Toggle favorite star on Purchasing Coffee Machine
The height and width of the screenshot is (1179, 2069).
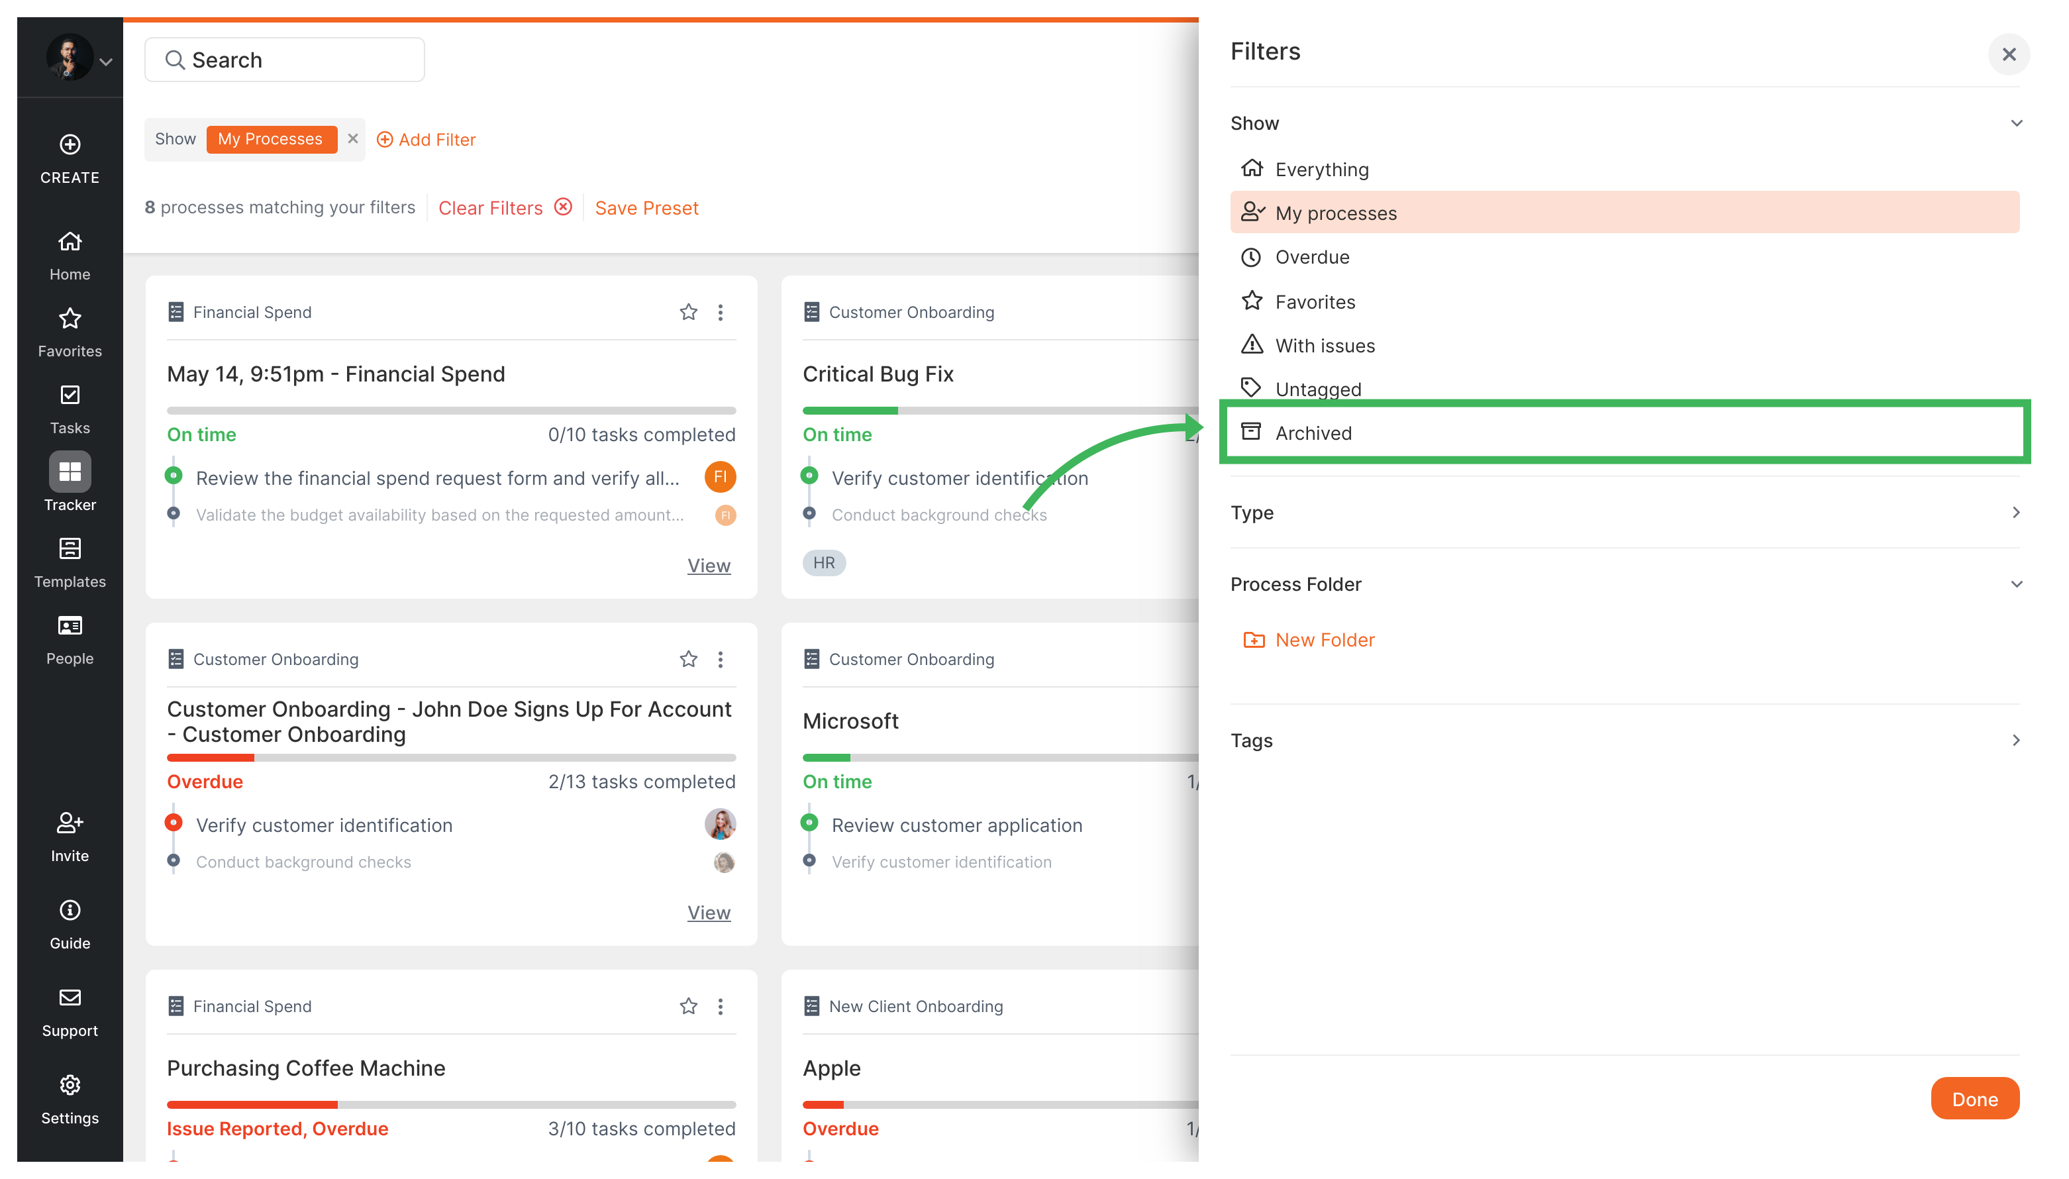[688, 1005]
